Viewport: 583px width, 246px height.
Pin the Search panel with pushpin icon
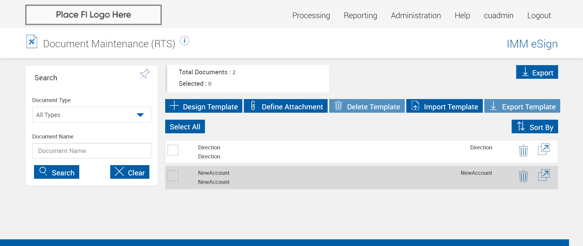coord(145,74)
